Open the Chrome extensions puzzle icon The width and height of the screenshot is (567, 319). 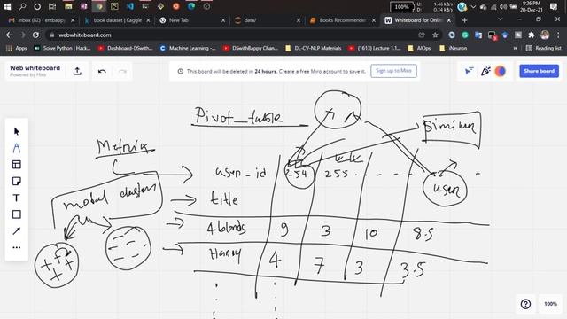pyautogui.click(x=532, y=35)
